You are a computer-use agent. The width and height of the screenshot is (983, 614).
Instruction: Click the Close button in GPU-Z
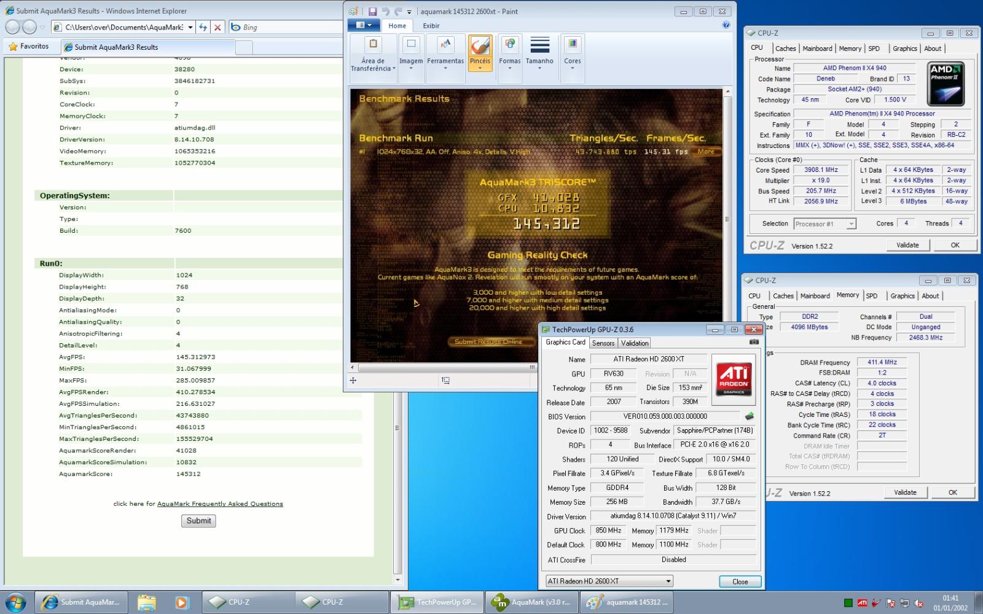point(740,581)
